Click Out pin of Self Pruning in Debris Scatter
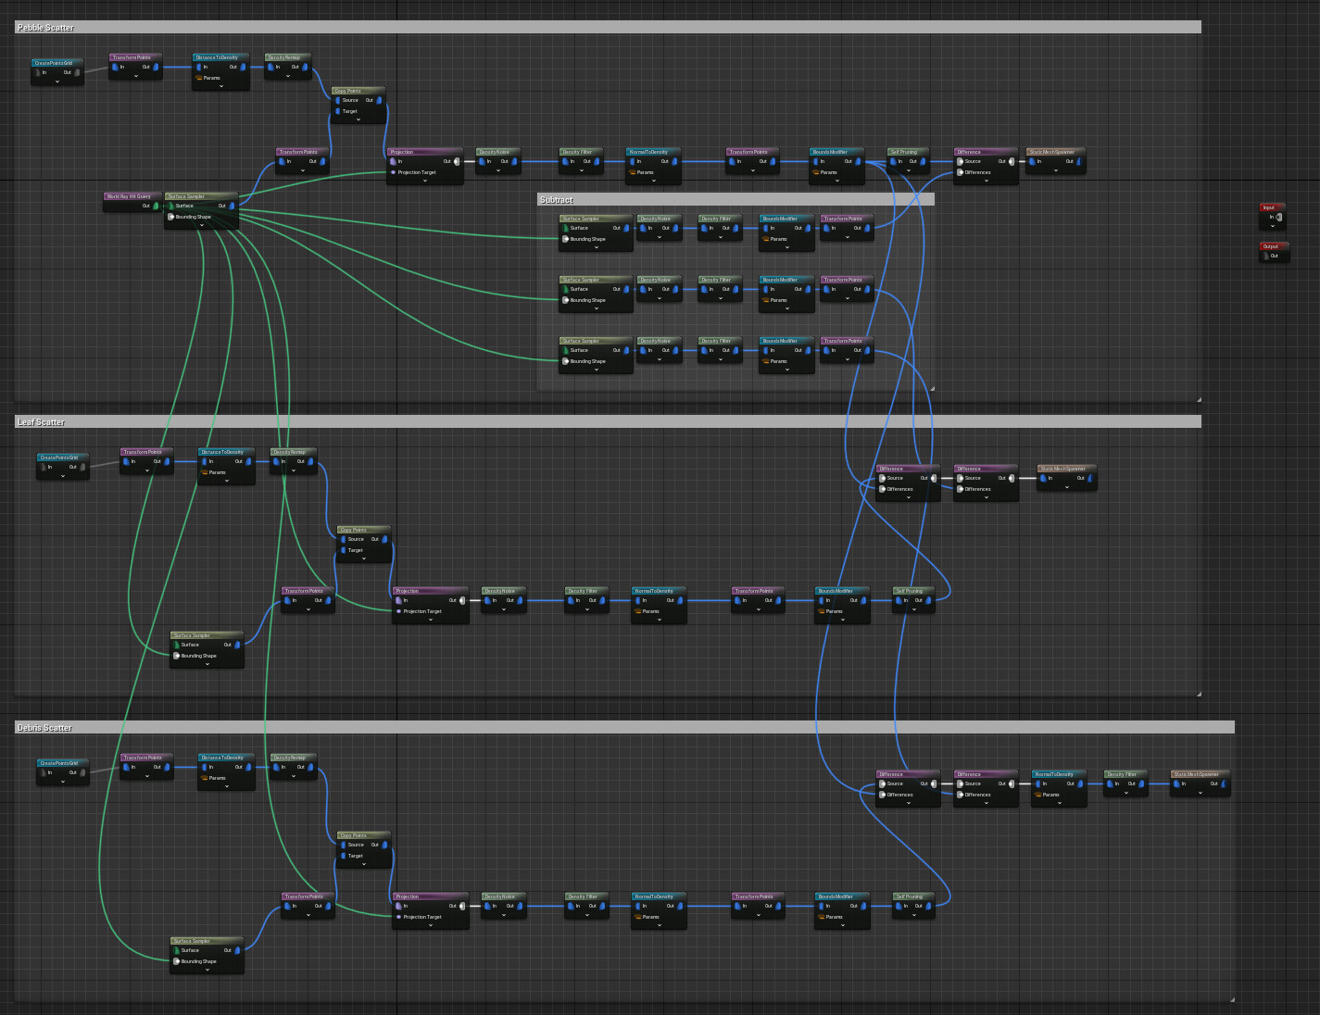This screenshot has height=1015, width=1320. (927, 906)
